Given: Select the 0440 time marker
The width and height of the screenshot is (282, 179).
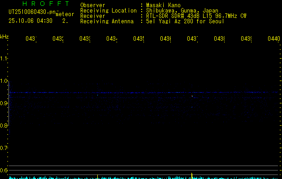Looking at the screenshot, I should 273,39.
